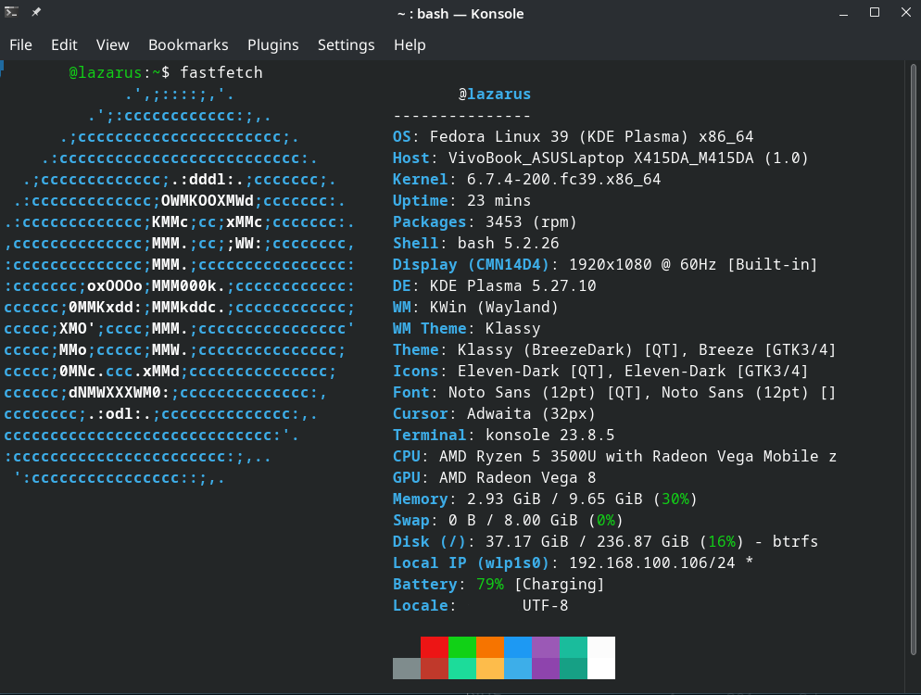Click the bright green block in top row
The image size is (921, 695).
click(x=461, y=647)
